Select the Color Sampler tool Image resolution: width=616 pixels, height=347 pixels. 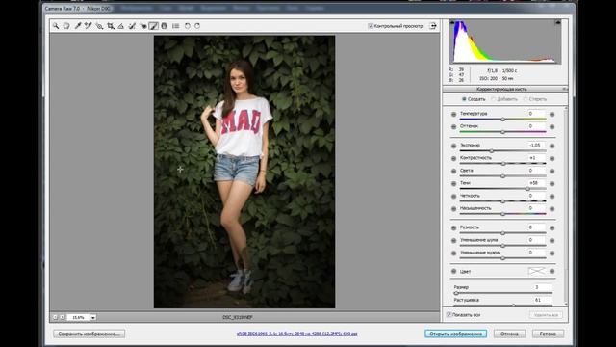click(88, 26)
